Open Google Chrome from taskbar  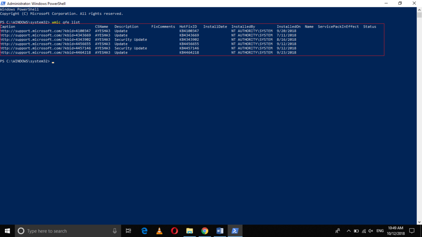tap(205, 231)
